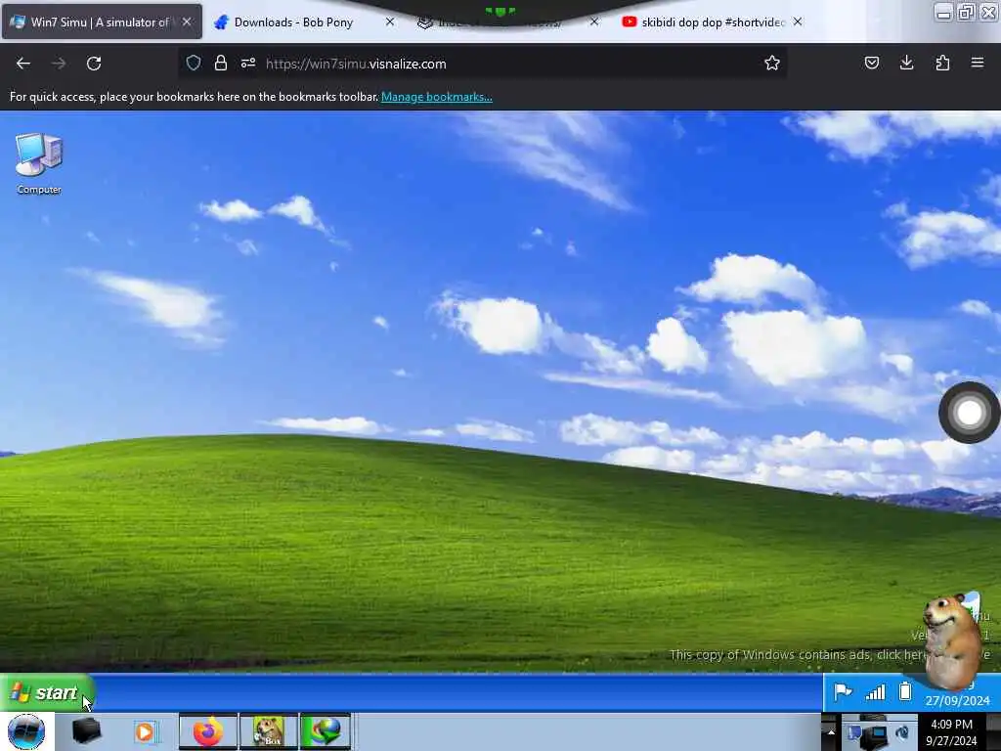
Task: Click the battery tray icon
Action: [x=904, y=691]
